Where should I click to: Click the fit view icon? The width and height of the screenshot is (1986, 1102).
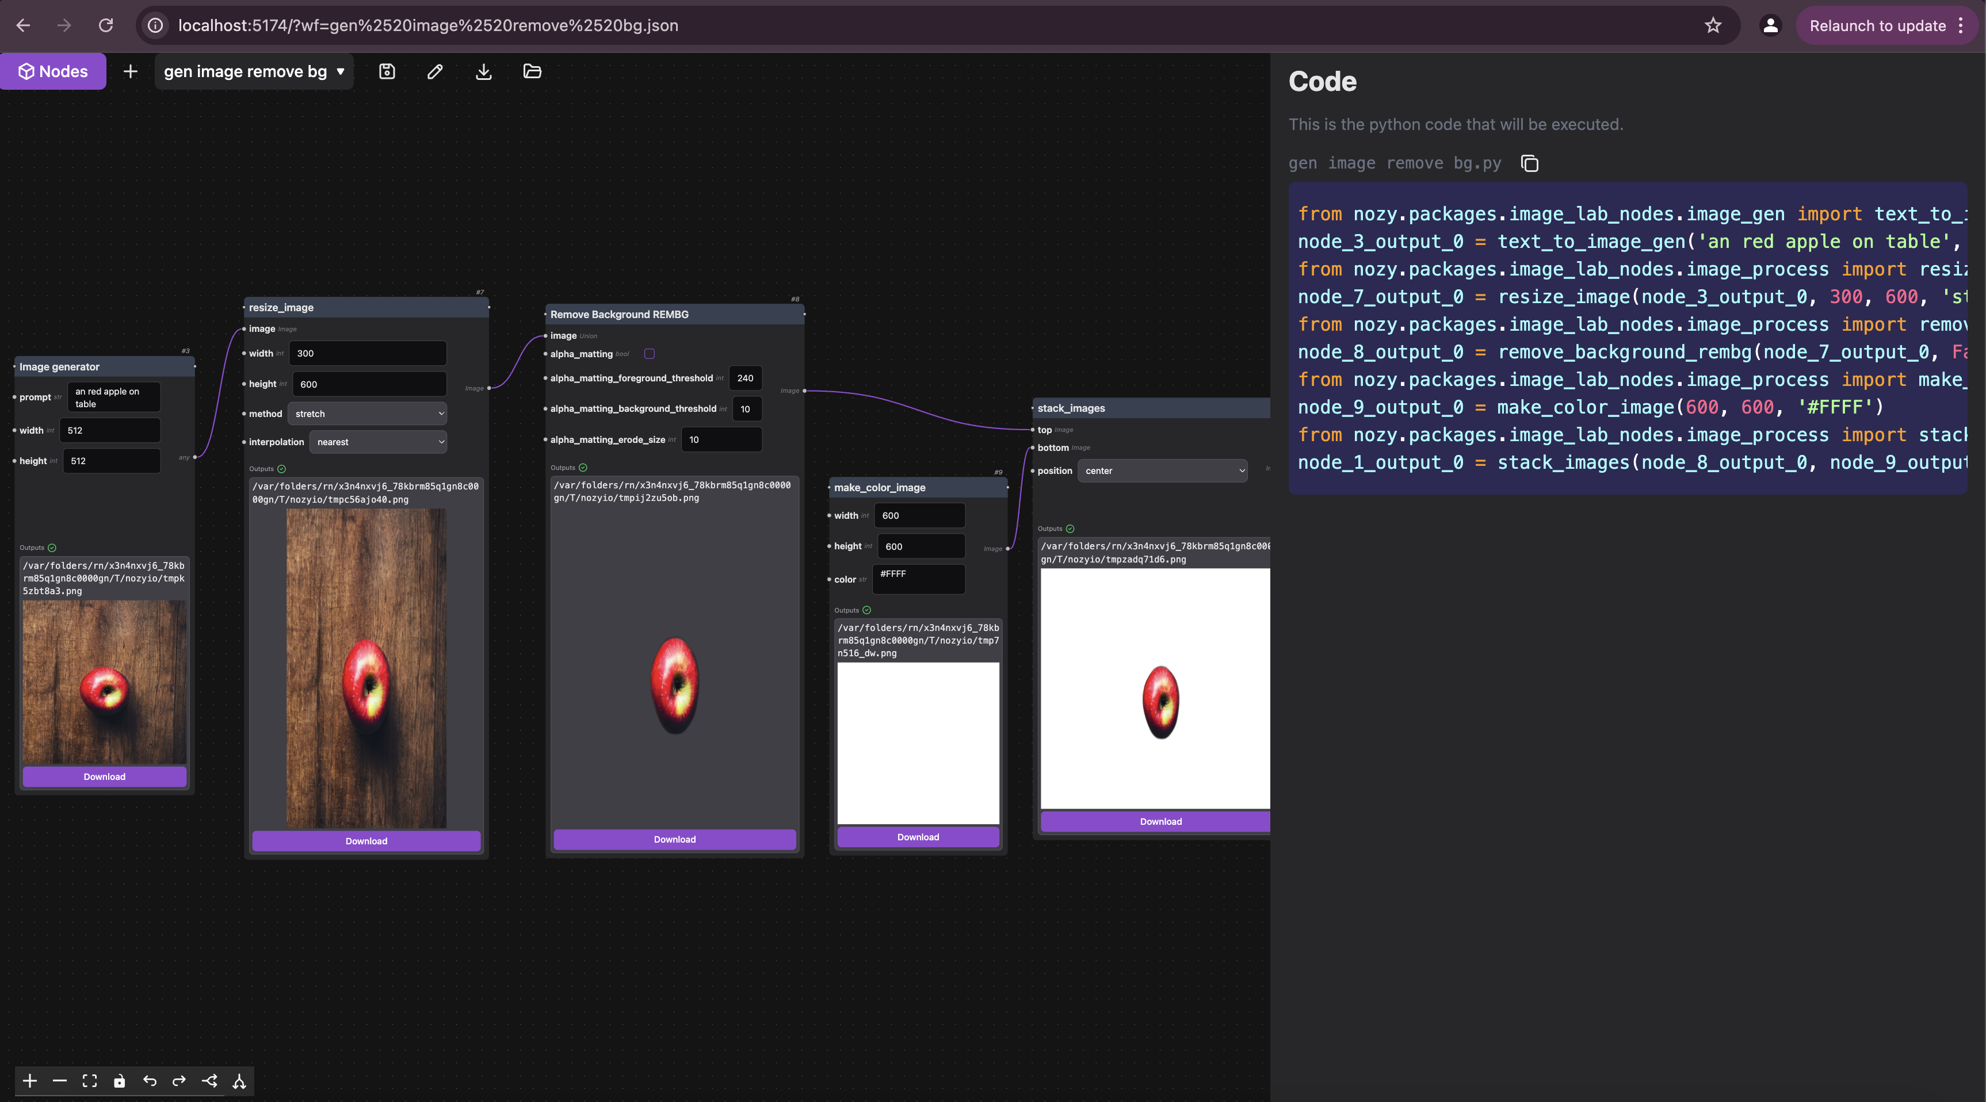[89, 1081]
